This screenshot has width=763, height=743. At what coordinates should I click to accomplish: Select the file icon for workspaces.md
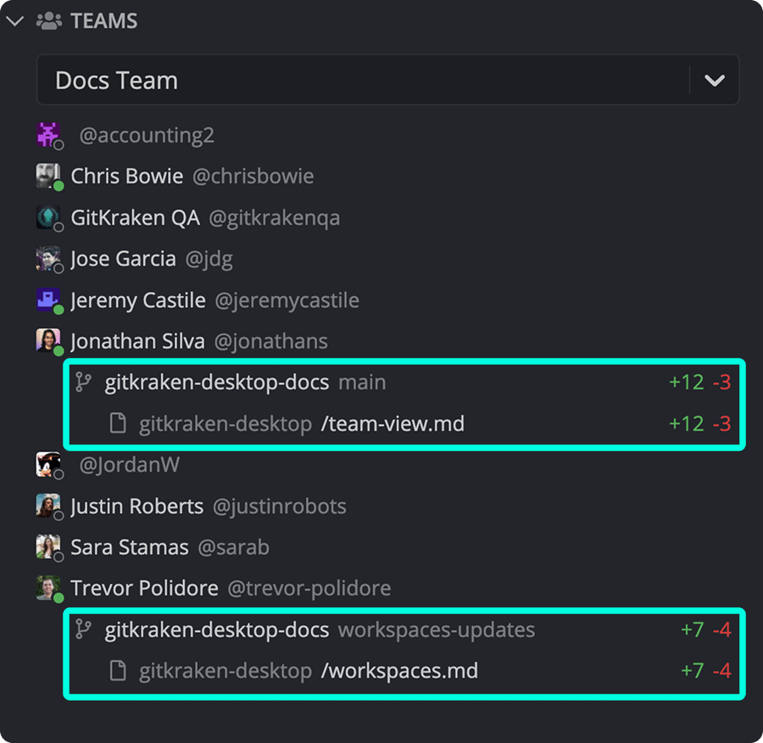click(117, 670)
